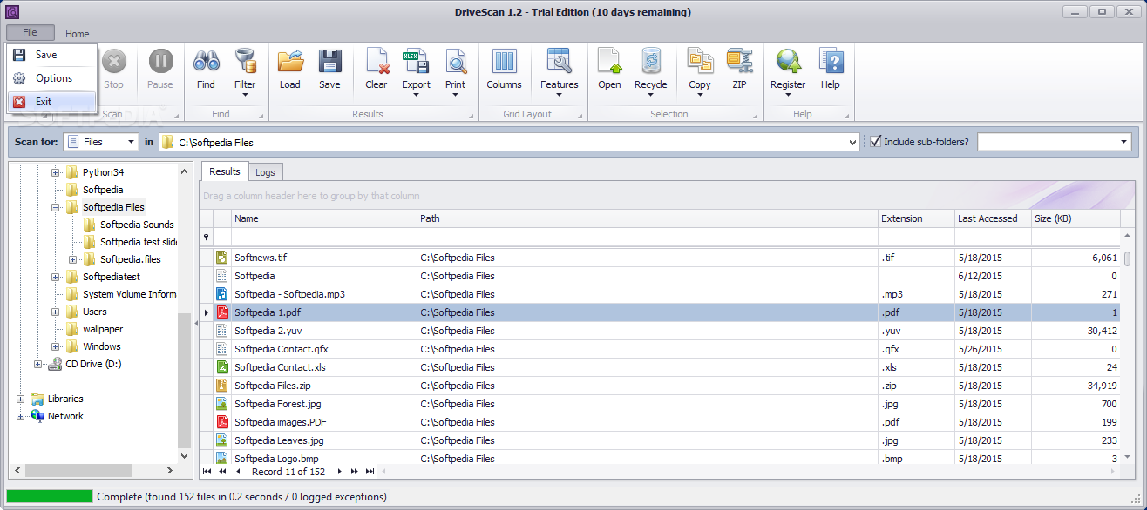This screenshot has height=510, width=1147.
Task: Open the Export dropdown arrow
Action: (416, 95)
